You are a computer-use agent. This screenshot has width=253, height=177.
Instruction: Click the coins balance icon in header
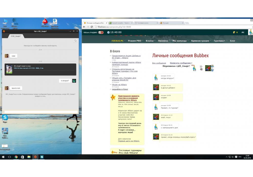234,32
